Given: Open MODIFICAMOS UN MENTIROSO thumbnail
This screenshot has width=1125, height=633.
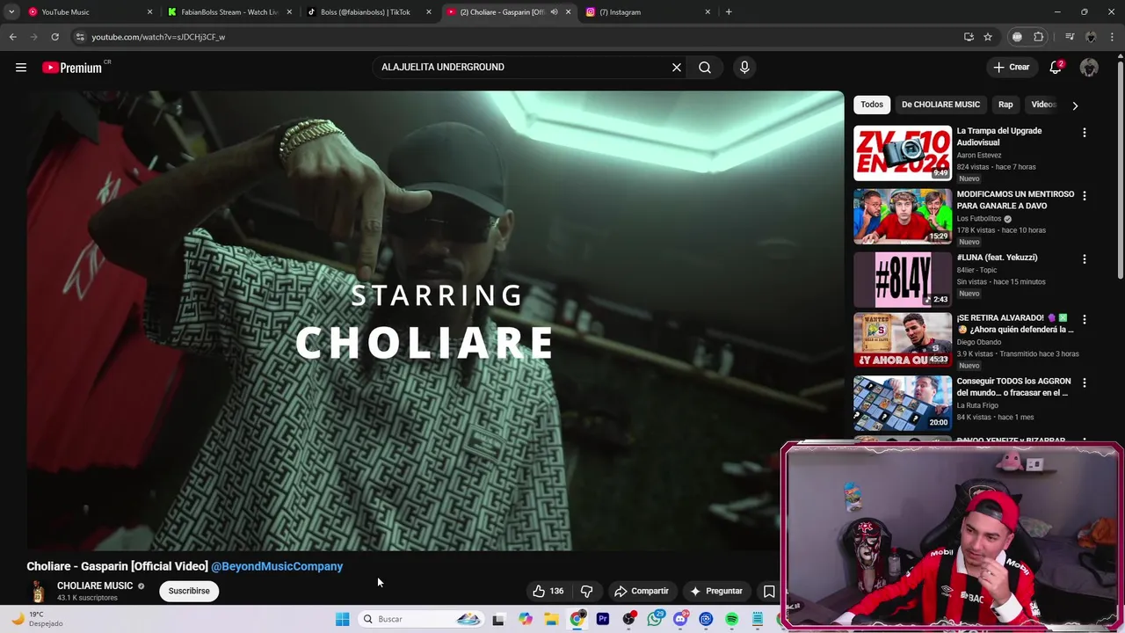Looking at the screenshot, I should click(x=903, y=216).
